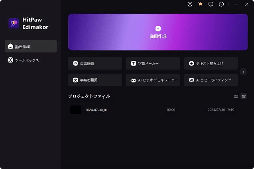This screenshot has width=254, height=169.
Task: Select project name 2024-07-30_01
Action: 96,110
